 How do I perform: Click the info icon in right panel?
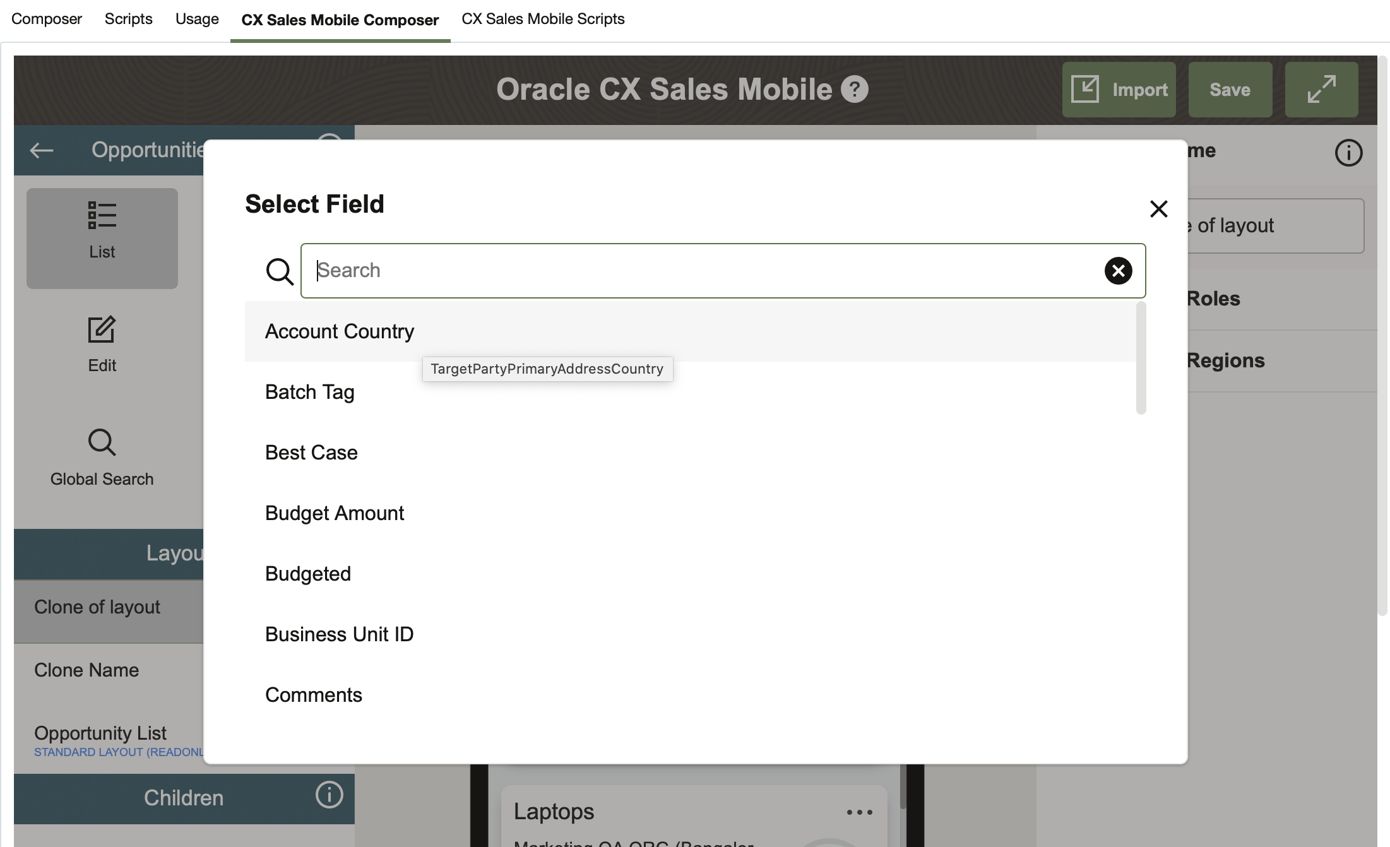point(1348,153)
